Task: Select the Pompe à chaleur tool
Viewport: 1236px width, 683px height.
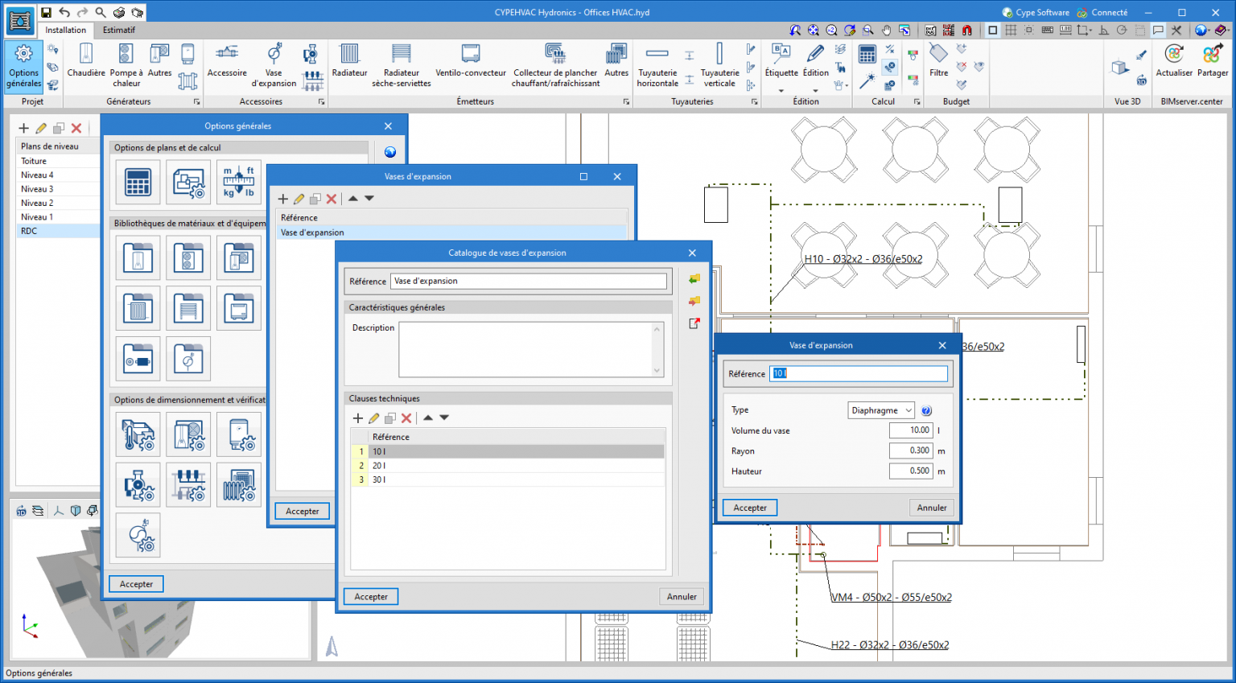Action: pos(126,66)
